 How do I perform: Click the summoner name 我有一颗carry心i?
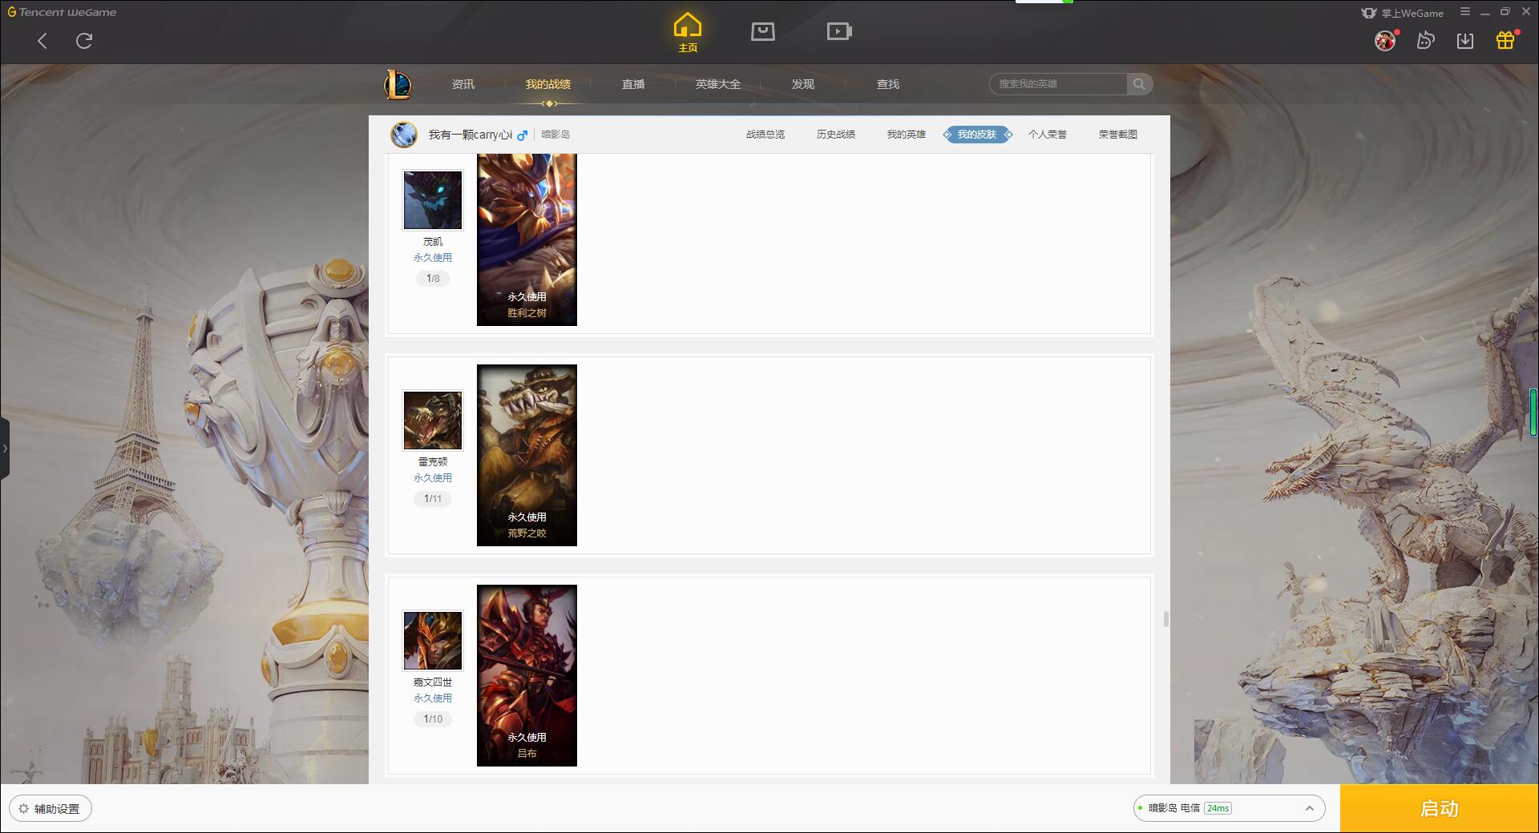[x=471, y=135]
